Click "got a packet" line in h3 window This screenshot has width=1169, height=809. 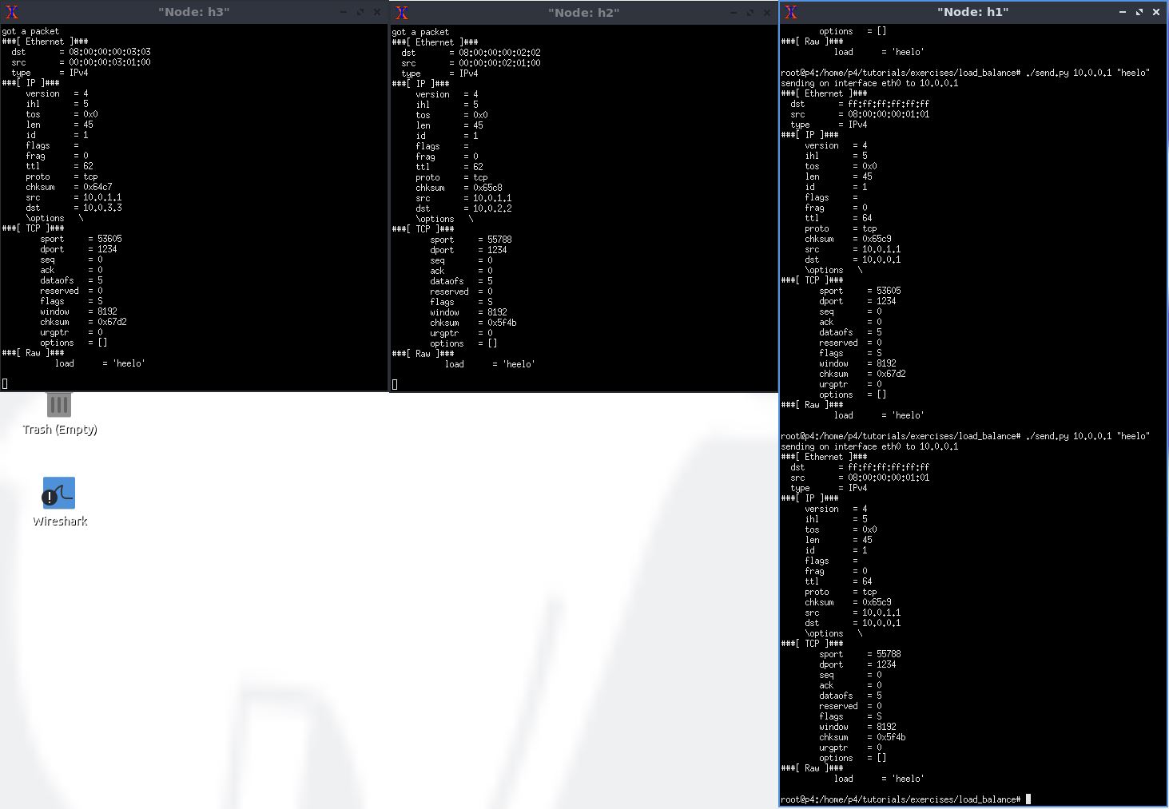coord(30,31)
